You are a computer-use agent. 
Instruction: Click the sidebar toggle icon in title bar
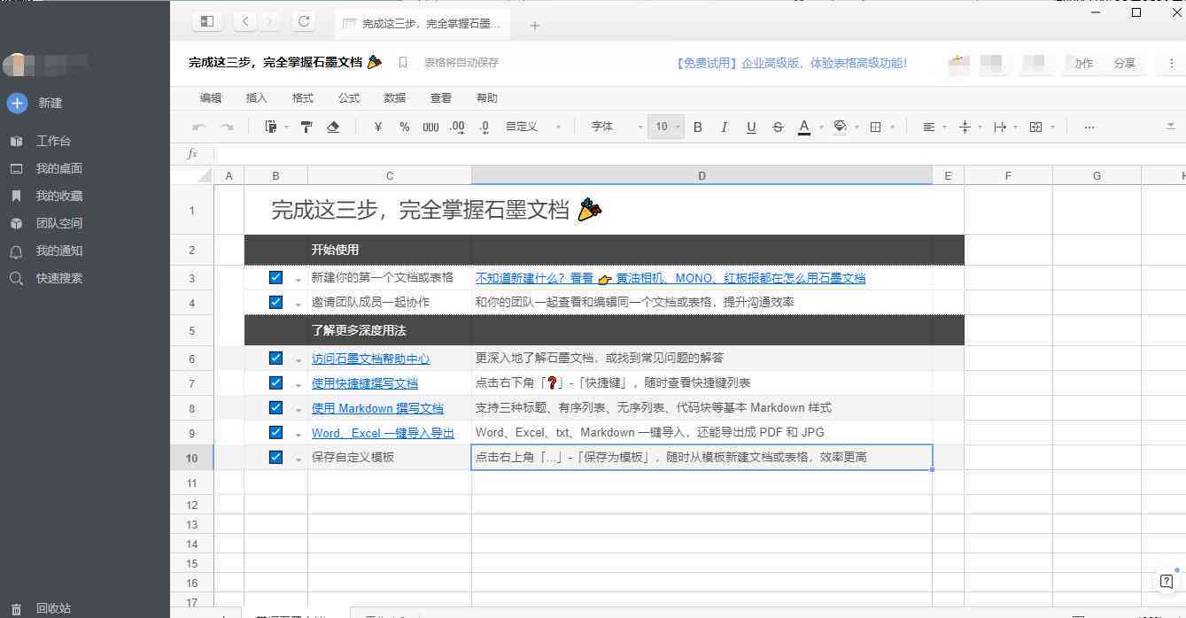pos(206,21)
